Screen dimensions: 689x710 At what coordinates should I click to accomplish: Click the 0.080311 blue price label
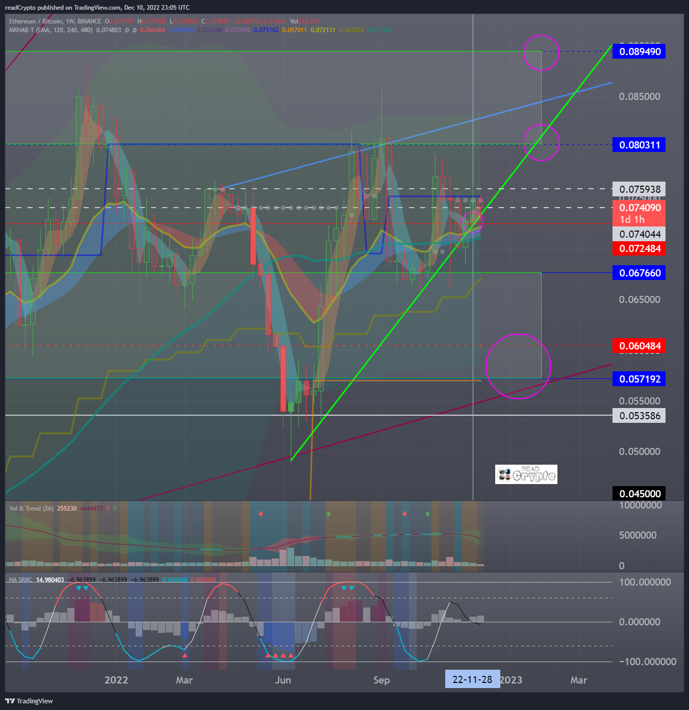point(640,145)
